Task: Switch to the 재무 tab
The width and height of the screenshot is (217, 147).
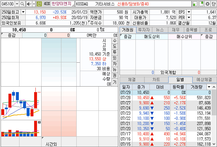Action: [x=176, y=30]
